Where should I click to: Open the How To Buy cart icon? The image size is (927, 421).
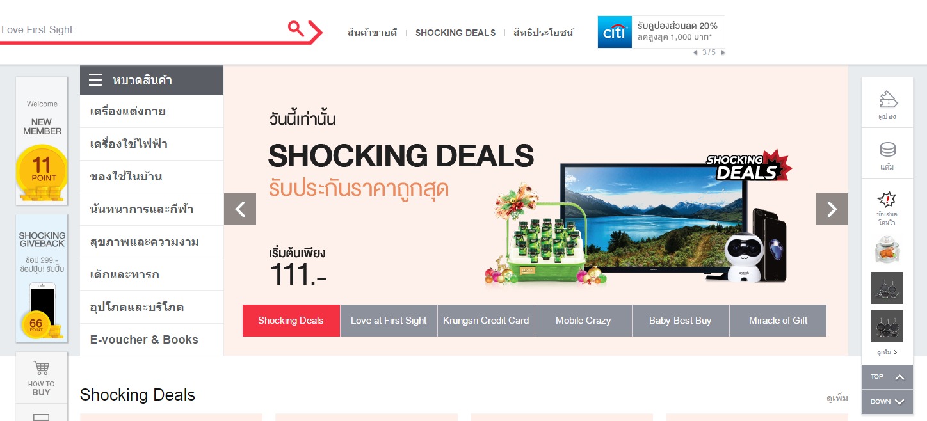pos(42,368)
